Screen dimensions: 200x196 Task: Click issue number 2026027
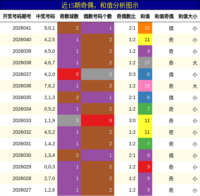tap(22, 190)
